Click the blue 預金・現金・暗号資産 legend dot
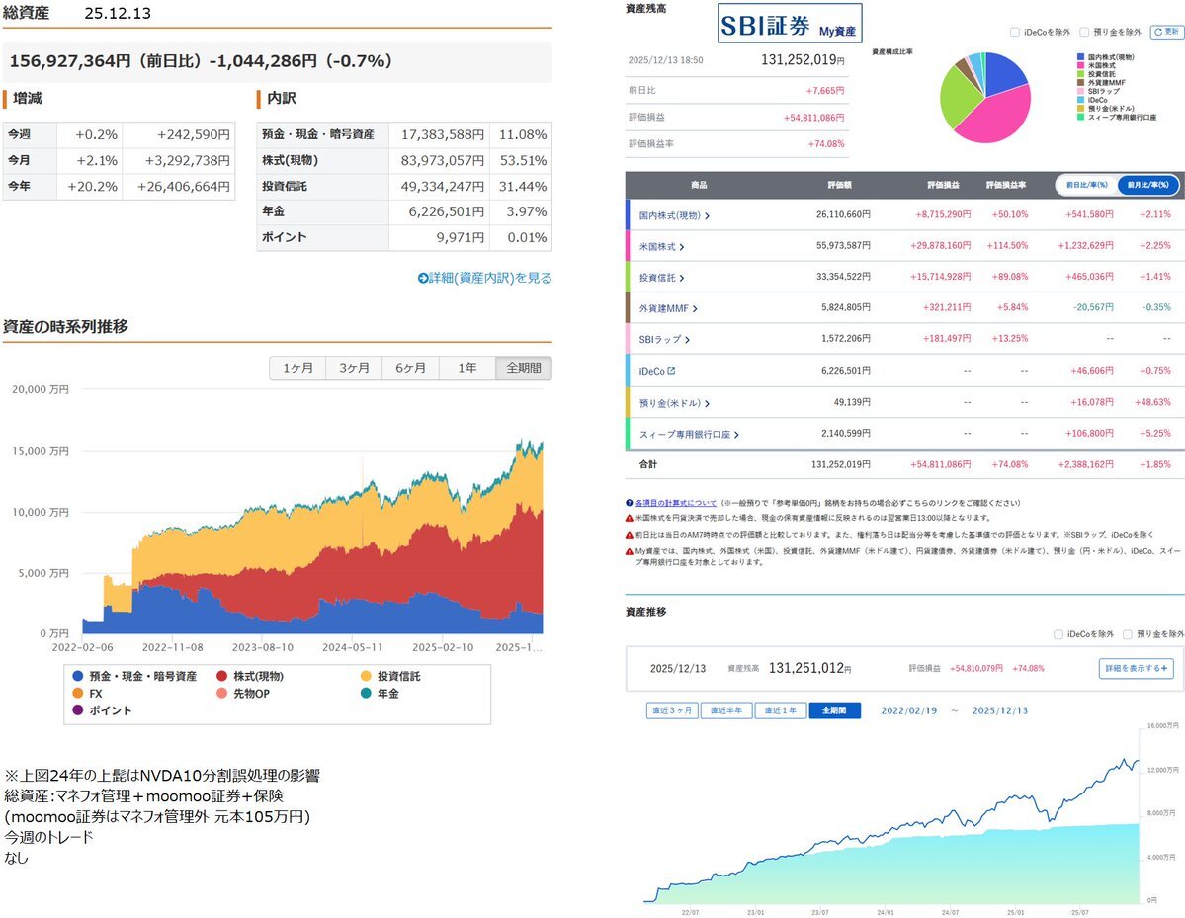The image size is (1185, 918). (x=77, y=676)
